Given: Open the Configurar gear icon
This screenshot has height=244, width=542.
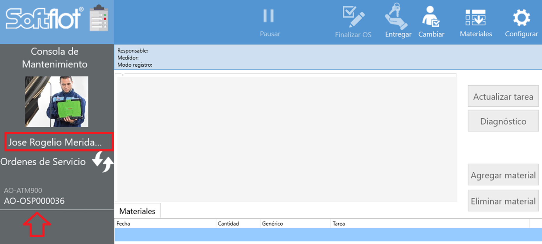Looking at the screenshot, I should 521,18.
